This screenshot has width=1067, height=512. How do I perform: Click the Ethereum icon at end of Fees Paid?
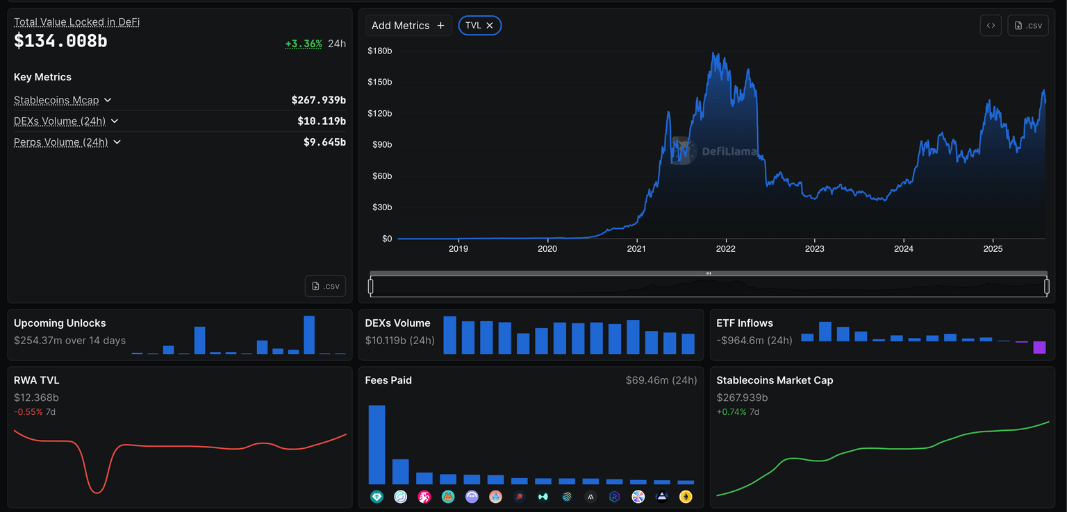(x=686, y=497)
